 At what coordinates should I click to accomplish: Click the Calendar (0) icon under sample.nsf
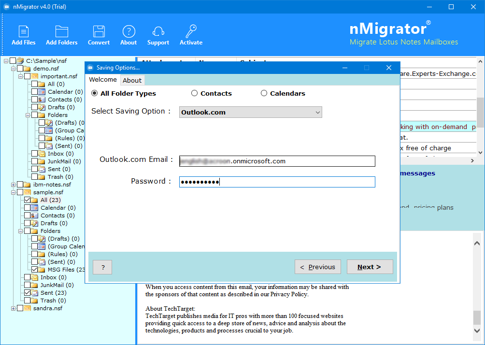[35, 208]
